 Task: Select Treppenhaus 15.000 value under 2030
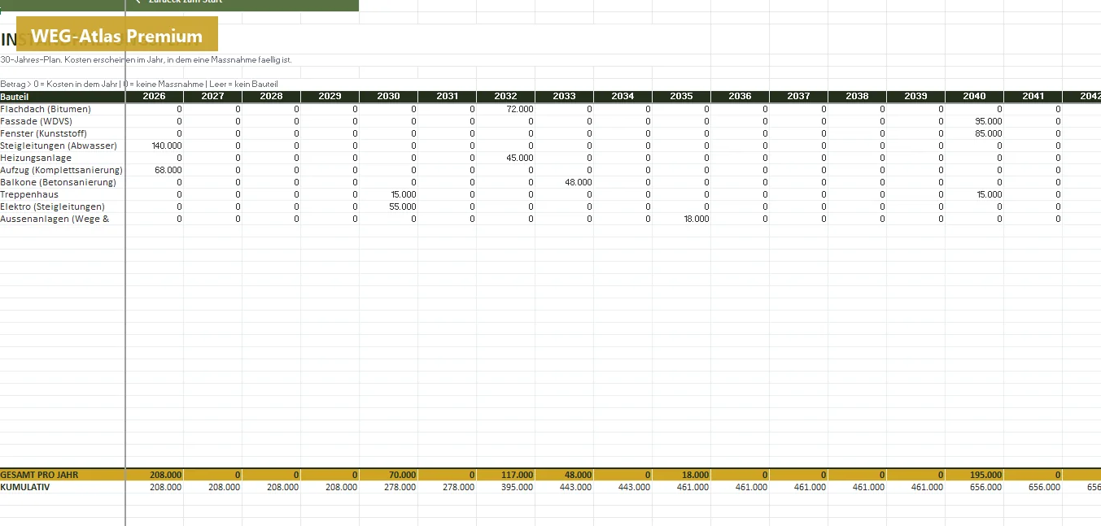tap(389, 194)
